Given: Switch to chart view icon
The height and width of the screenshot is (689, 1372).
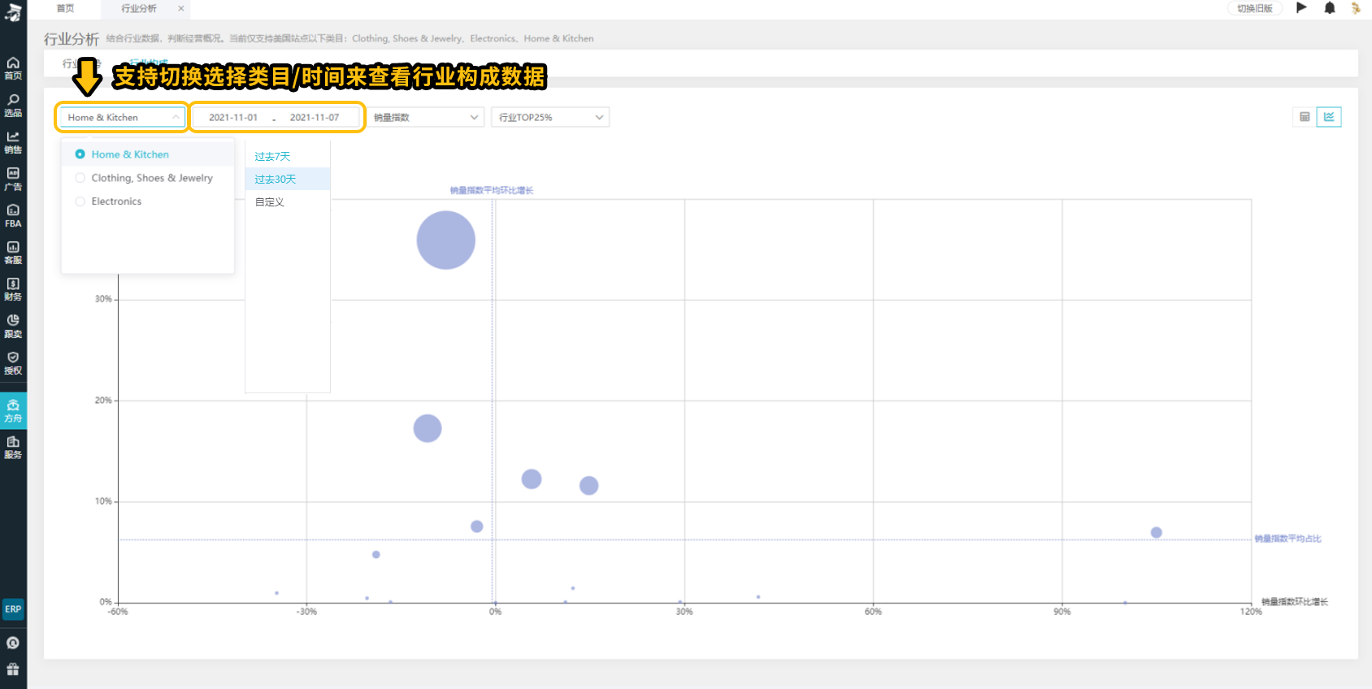Looking at the screenshot, I should (1329, 117).
